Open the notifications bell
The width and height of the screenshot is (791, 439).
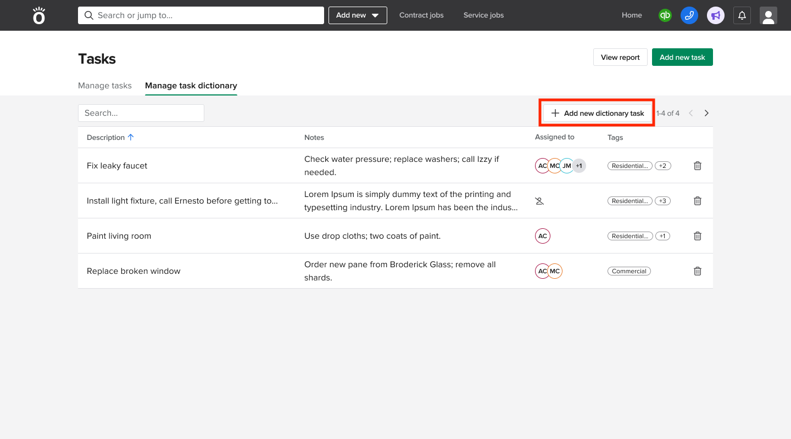tap(742, 15)
